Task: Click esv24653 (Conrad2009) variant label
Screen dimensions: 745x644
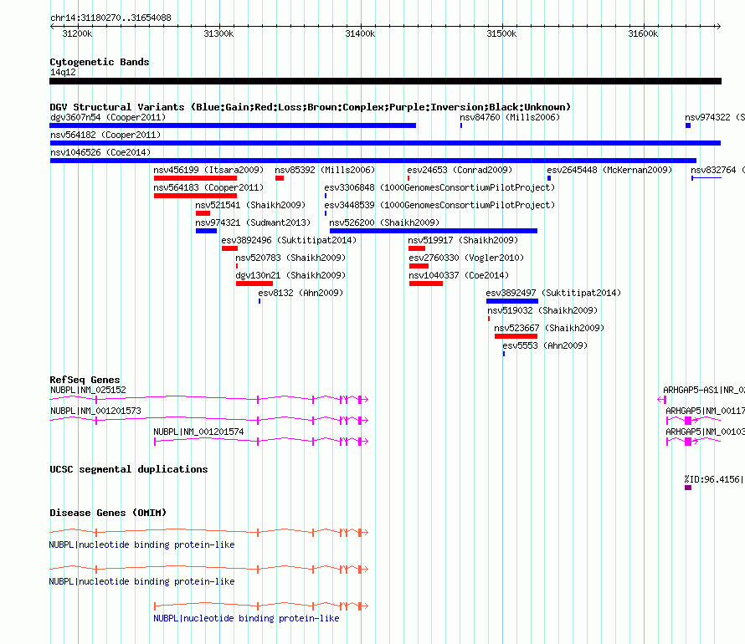Action: coord(460,170)
